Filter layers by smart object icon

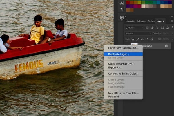[167, 28]
